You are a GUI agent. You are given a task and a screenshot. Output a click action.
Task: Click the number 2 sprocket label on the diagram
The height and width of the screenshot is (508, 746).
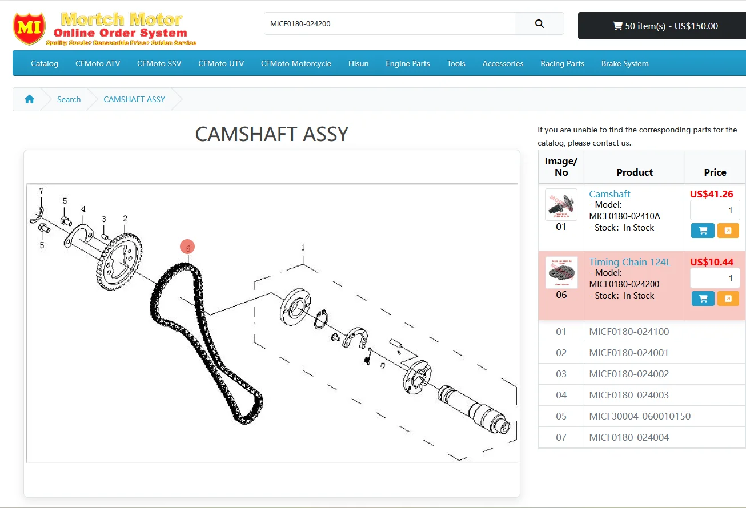125,219
